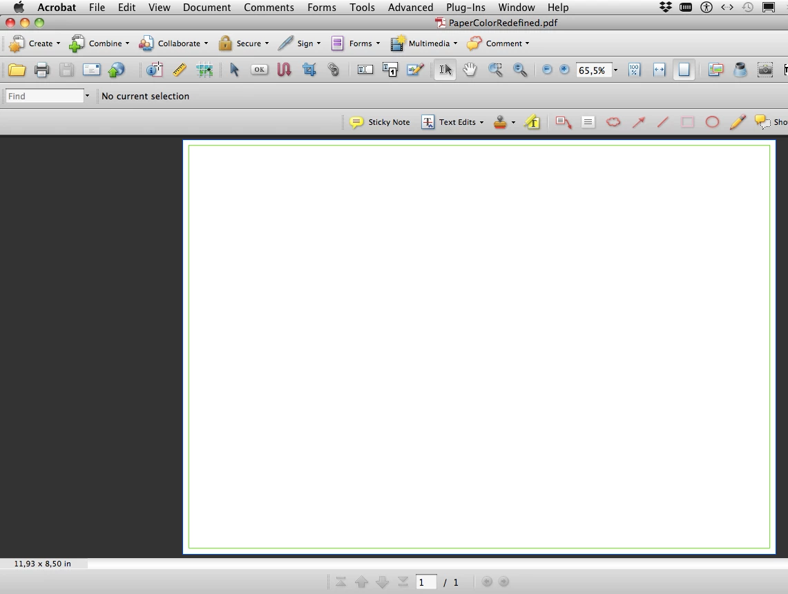Click the Zoom Out minus button
Screen dimensions: 788x594
(x=547, y=70)
